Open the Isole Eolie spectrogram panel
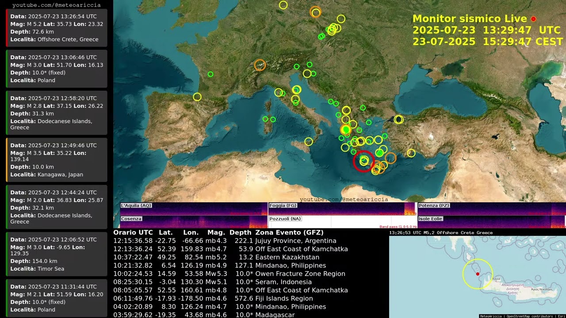This screenshot has width=566, height=318. [491, 222]
